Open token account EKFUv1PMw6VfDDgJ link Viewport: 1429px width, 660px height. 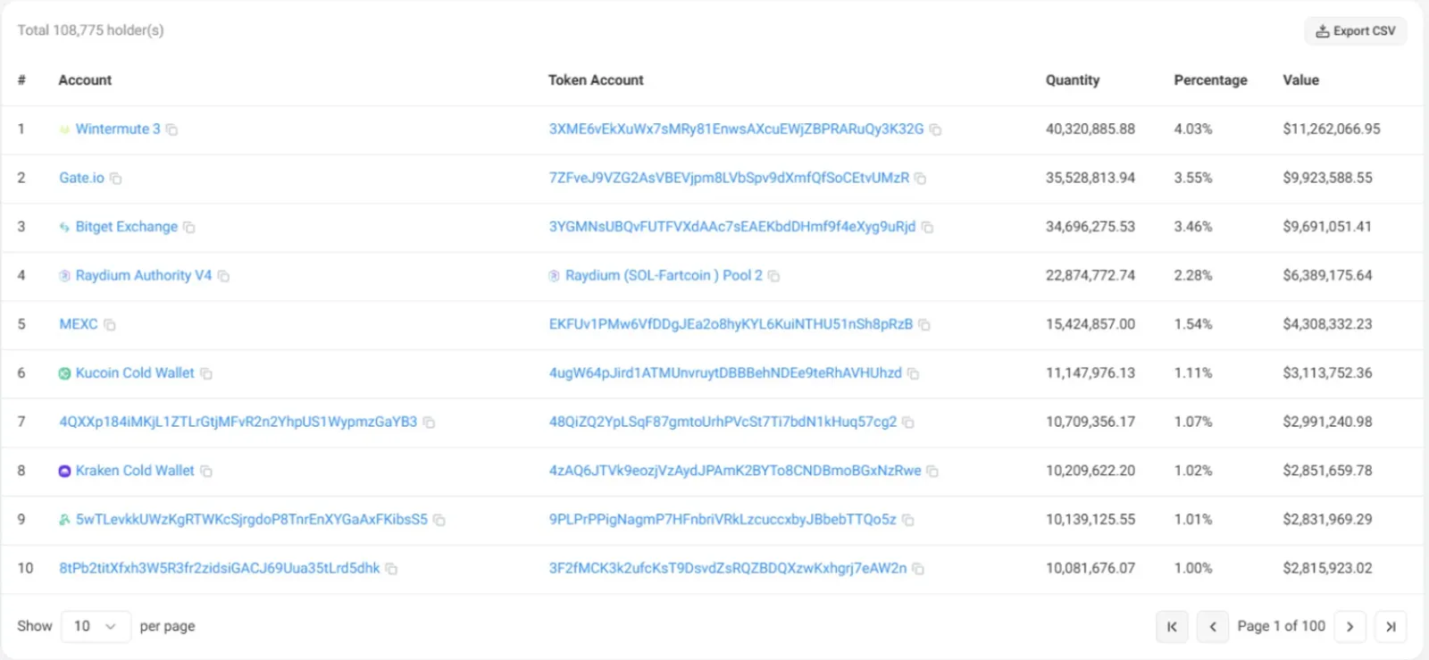point(731,324)
